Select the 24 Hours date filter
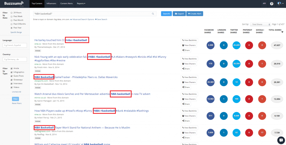 coord(12,13)
